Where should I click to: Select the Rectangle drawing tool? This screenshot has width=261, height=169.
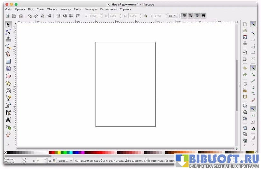coord(8,61)
